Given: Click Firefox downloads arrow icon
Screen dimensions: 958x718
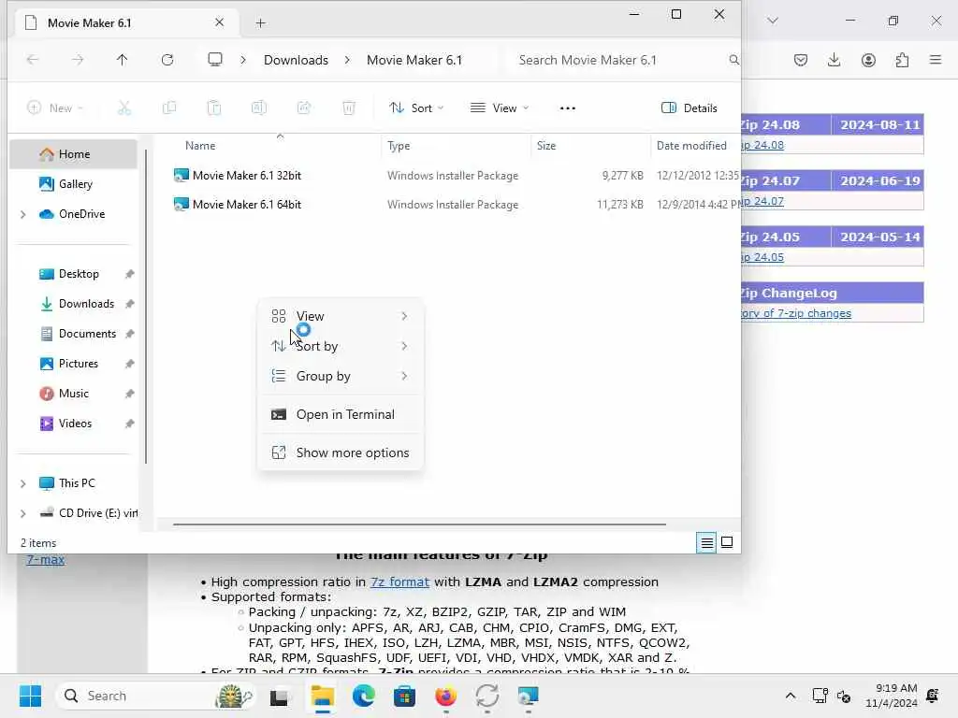Looking at the screenshot, I should (x=834, y=60).
